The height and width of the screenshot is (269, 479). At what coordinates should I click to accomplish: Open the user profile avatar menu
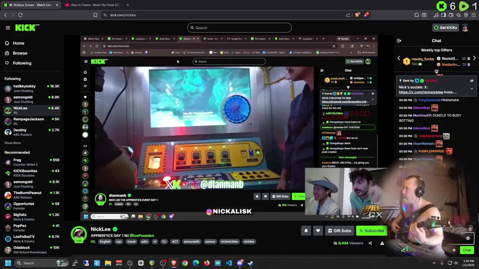click(x=465, y=28)
